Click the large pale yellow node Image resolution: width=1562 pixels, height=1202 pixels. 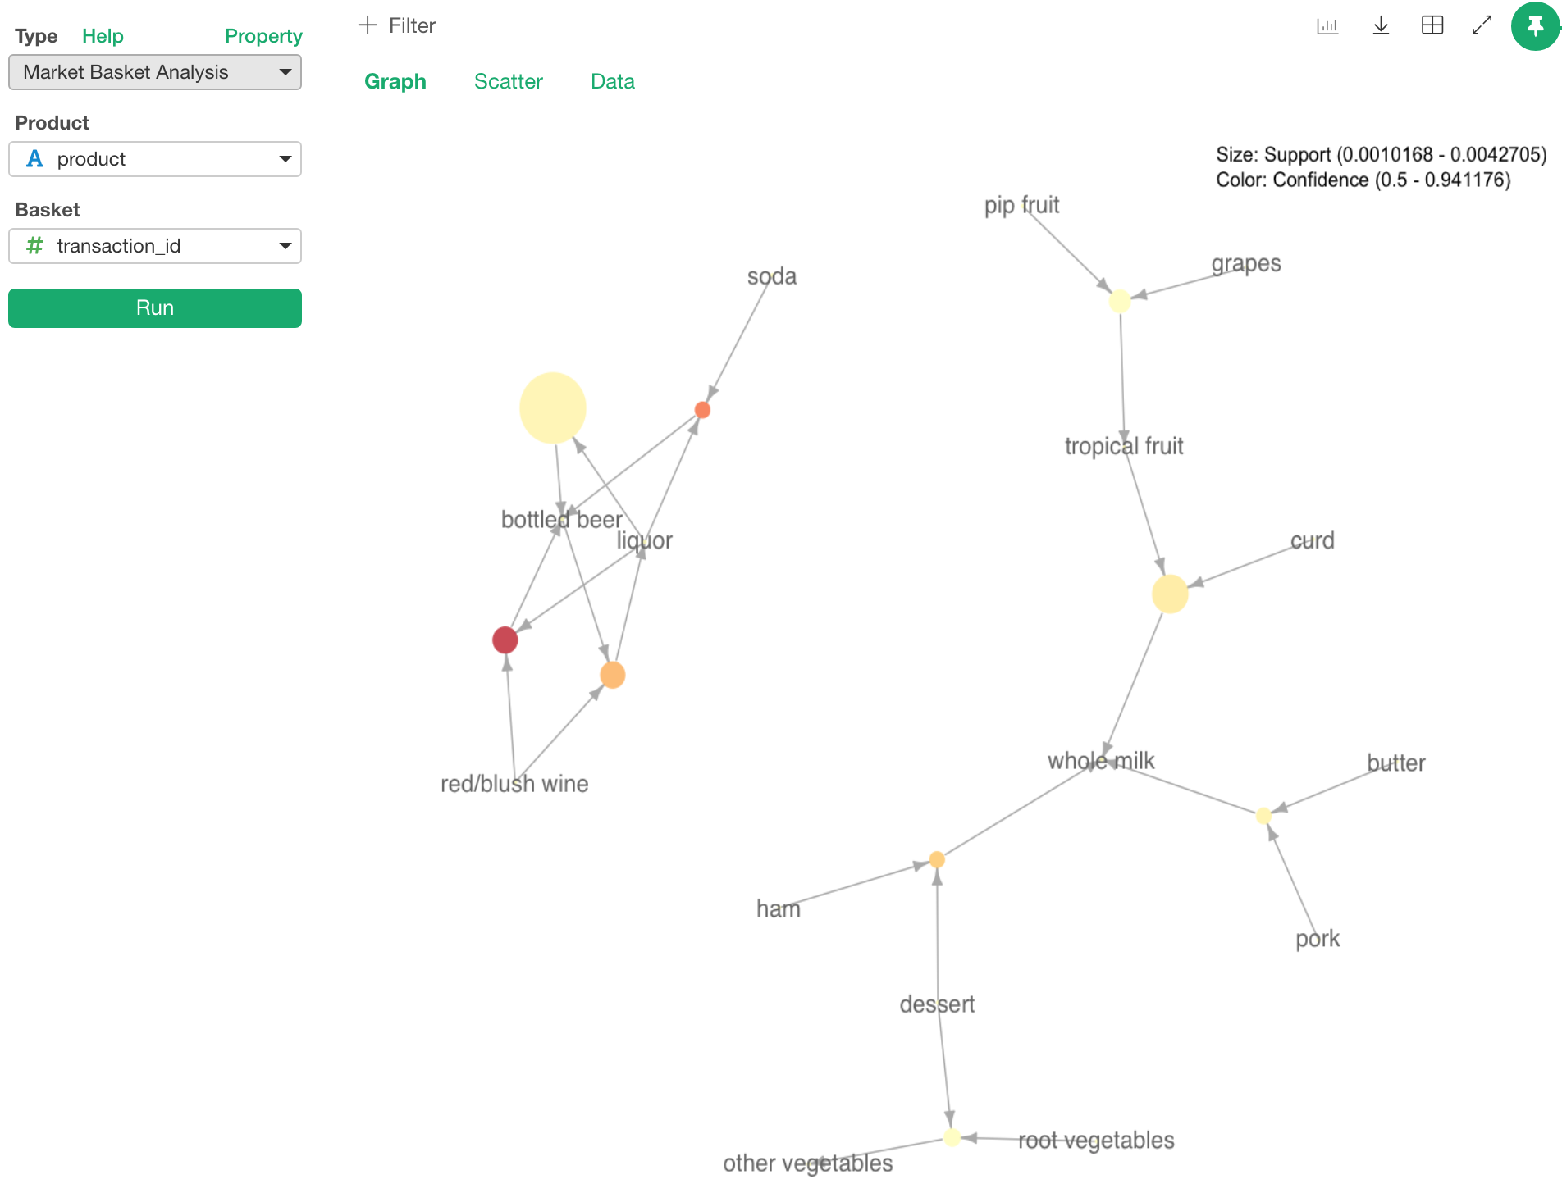(x=553, y=408)
